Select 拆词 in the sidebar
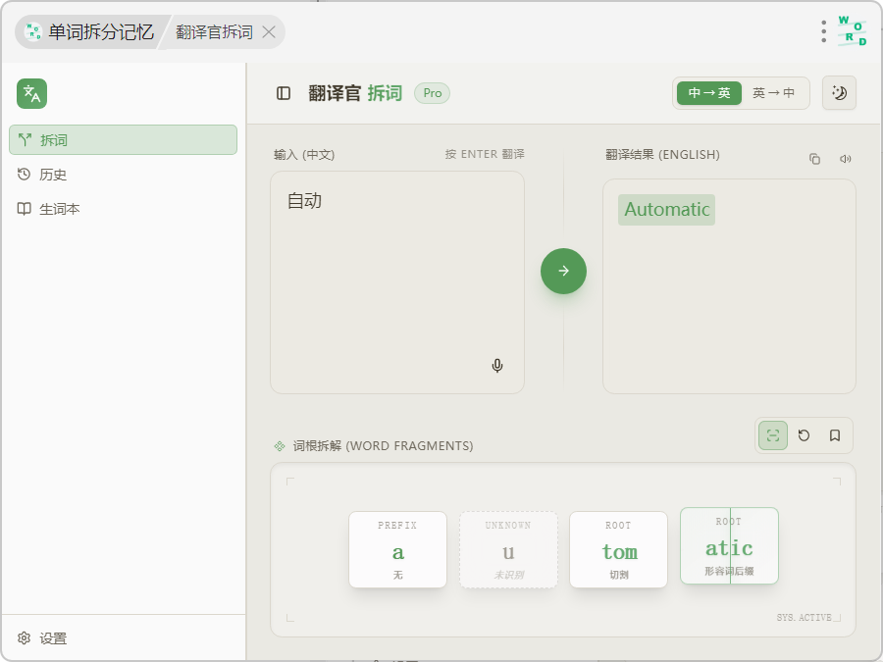 pyautogui.click(x=123, y=140)
